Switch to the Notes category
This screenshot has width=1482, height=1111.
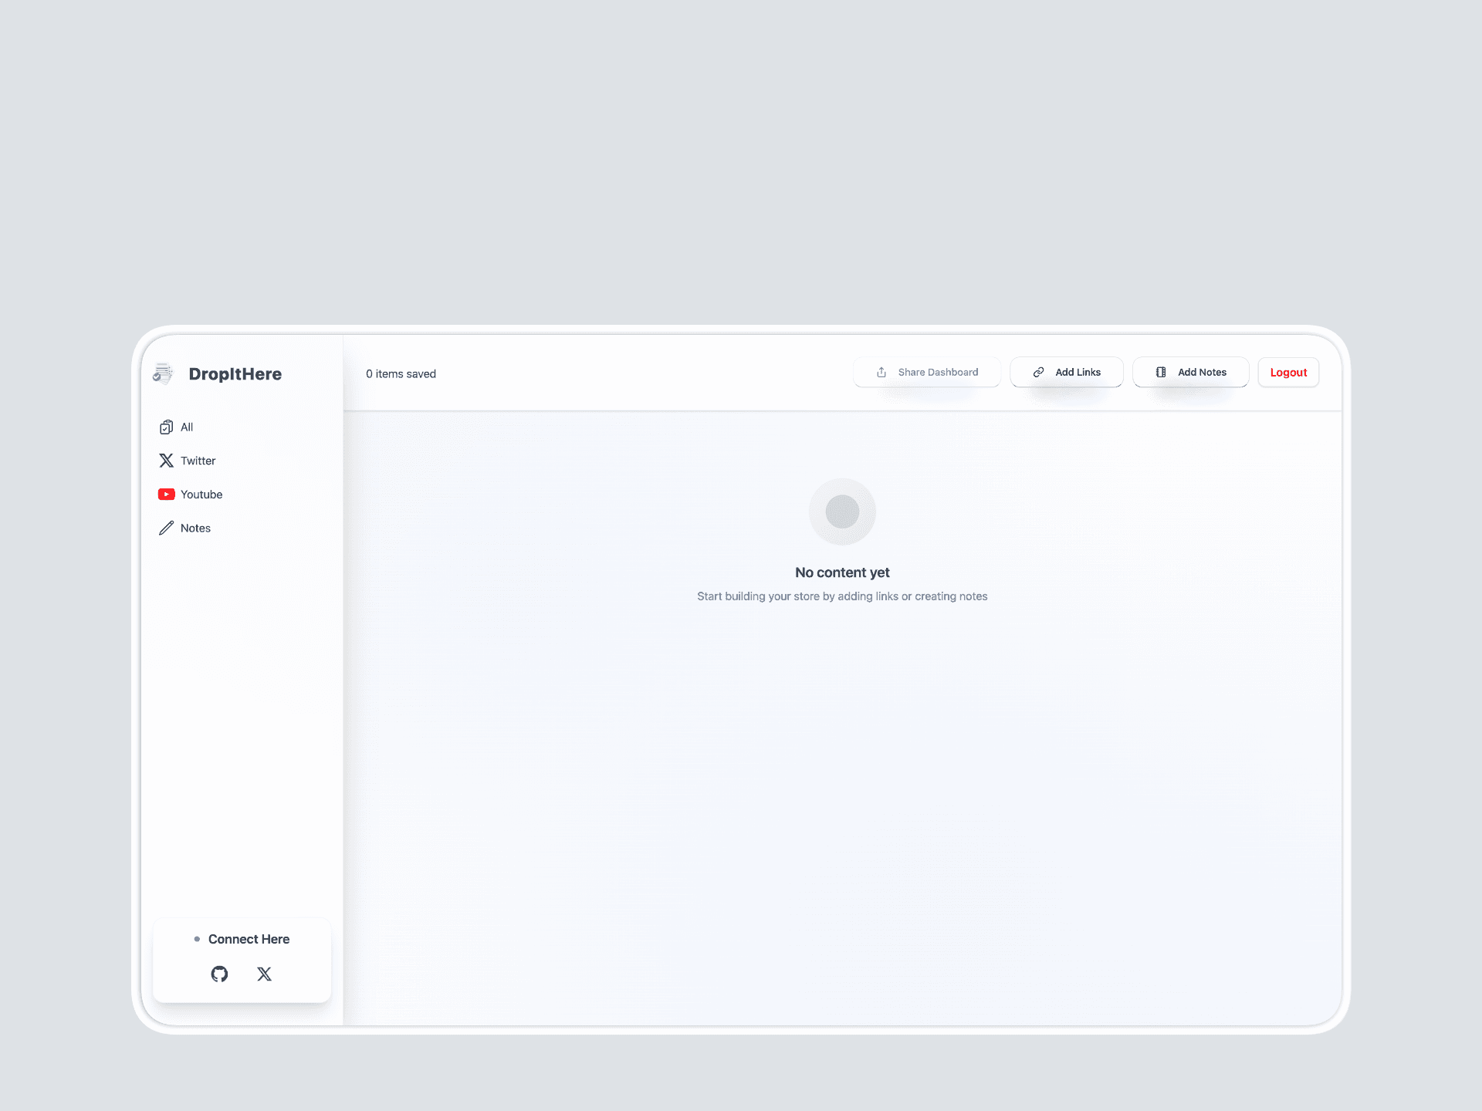[x=195, y=528]
